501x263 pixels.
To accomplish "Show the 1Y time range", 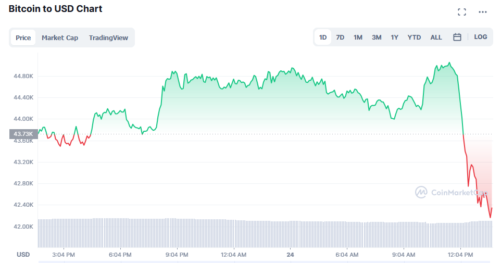I will (395, 37).
